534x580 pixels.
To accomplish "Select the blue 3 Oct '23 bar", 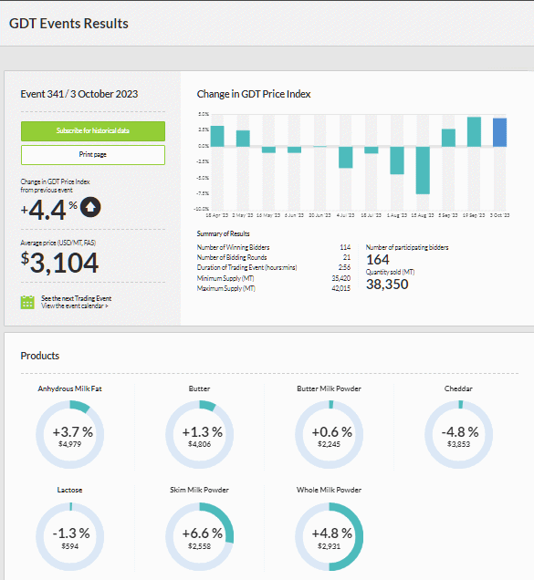I will tap(499, 132).
